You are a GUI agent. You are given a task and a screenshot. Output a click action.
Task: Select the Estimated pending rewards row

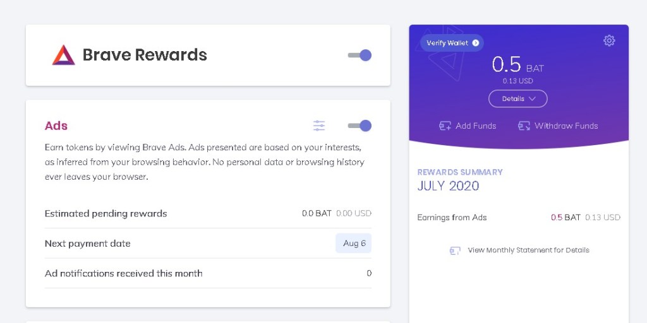click(106, 214)
